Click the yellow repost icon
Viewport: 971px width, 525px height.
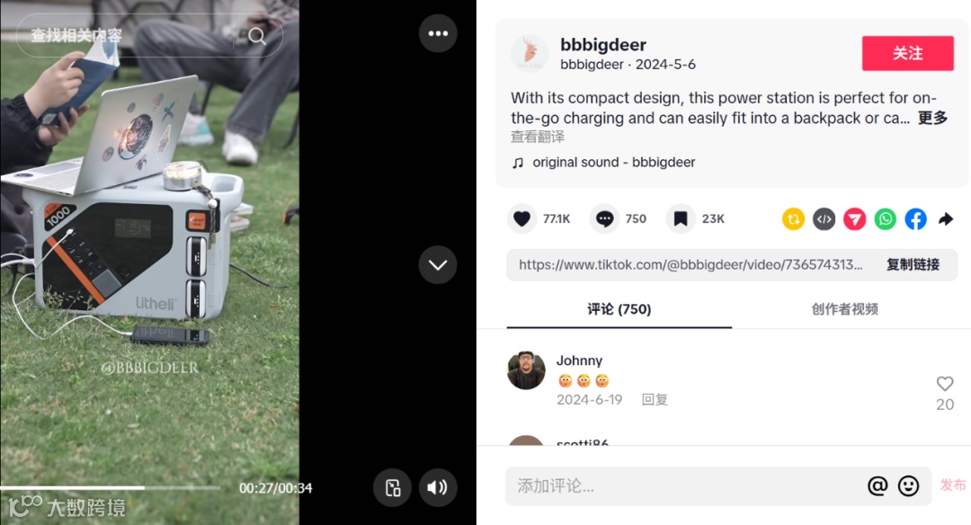793,219
